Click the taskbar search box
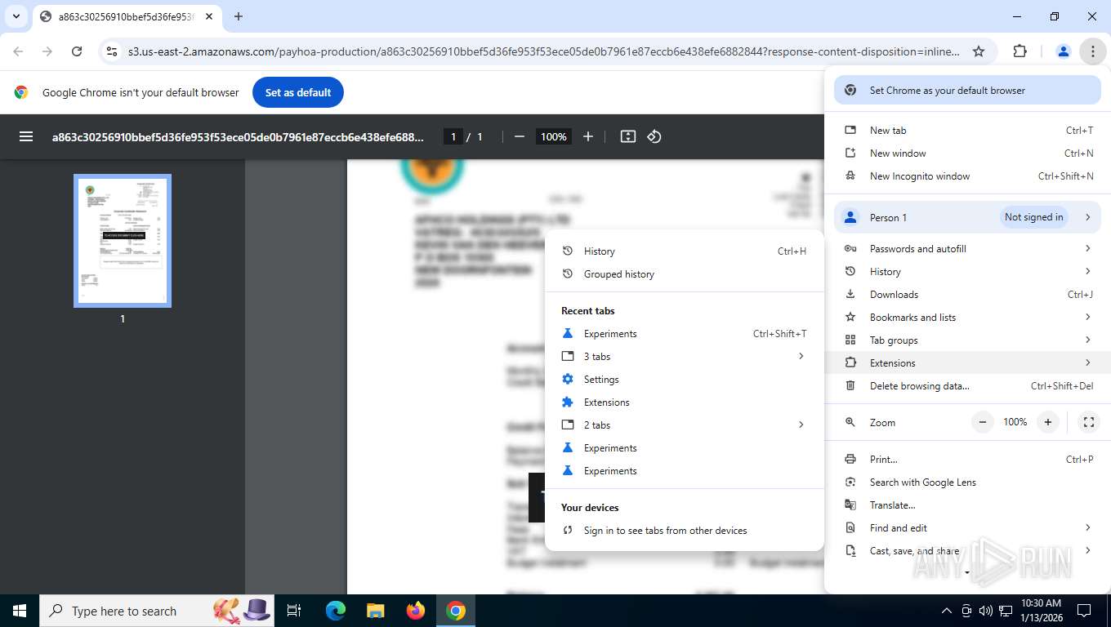This screenshot has height=627, width=1111. 158,611
